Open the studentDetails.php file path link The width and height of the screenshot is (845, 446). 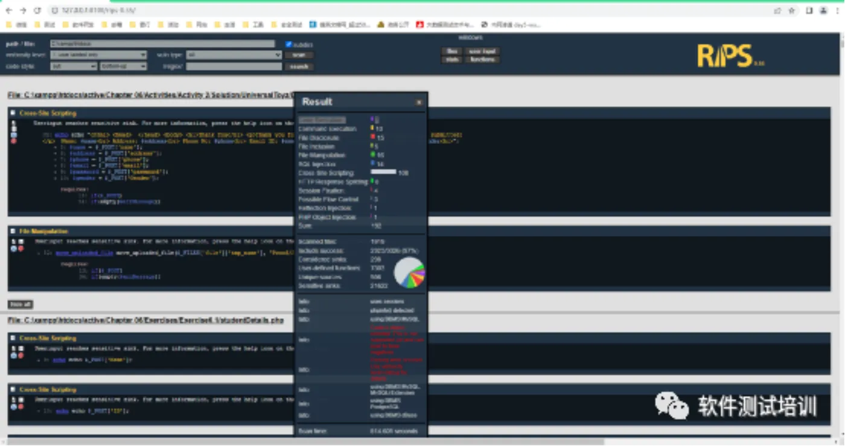(145, 320)
